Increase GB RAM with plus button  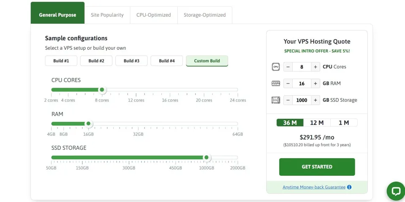coord(315,83)
